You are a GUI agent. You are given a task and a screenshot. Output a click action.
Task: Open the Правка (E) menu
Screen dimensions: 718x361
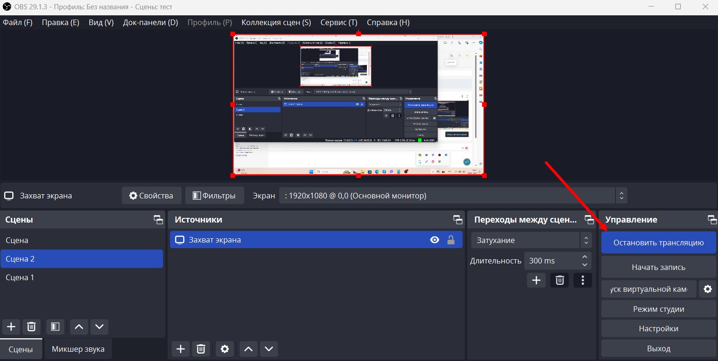pyautogui.click(x=60, y=22)
